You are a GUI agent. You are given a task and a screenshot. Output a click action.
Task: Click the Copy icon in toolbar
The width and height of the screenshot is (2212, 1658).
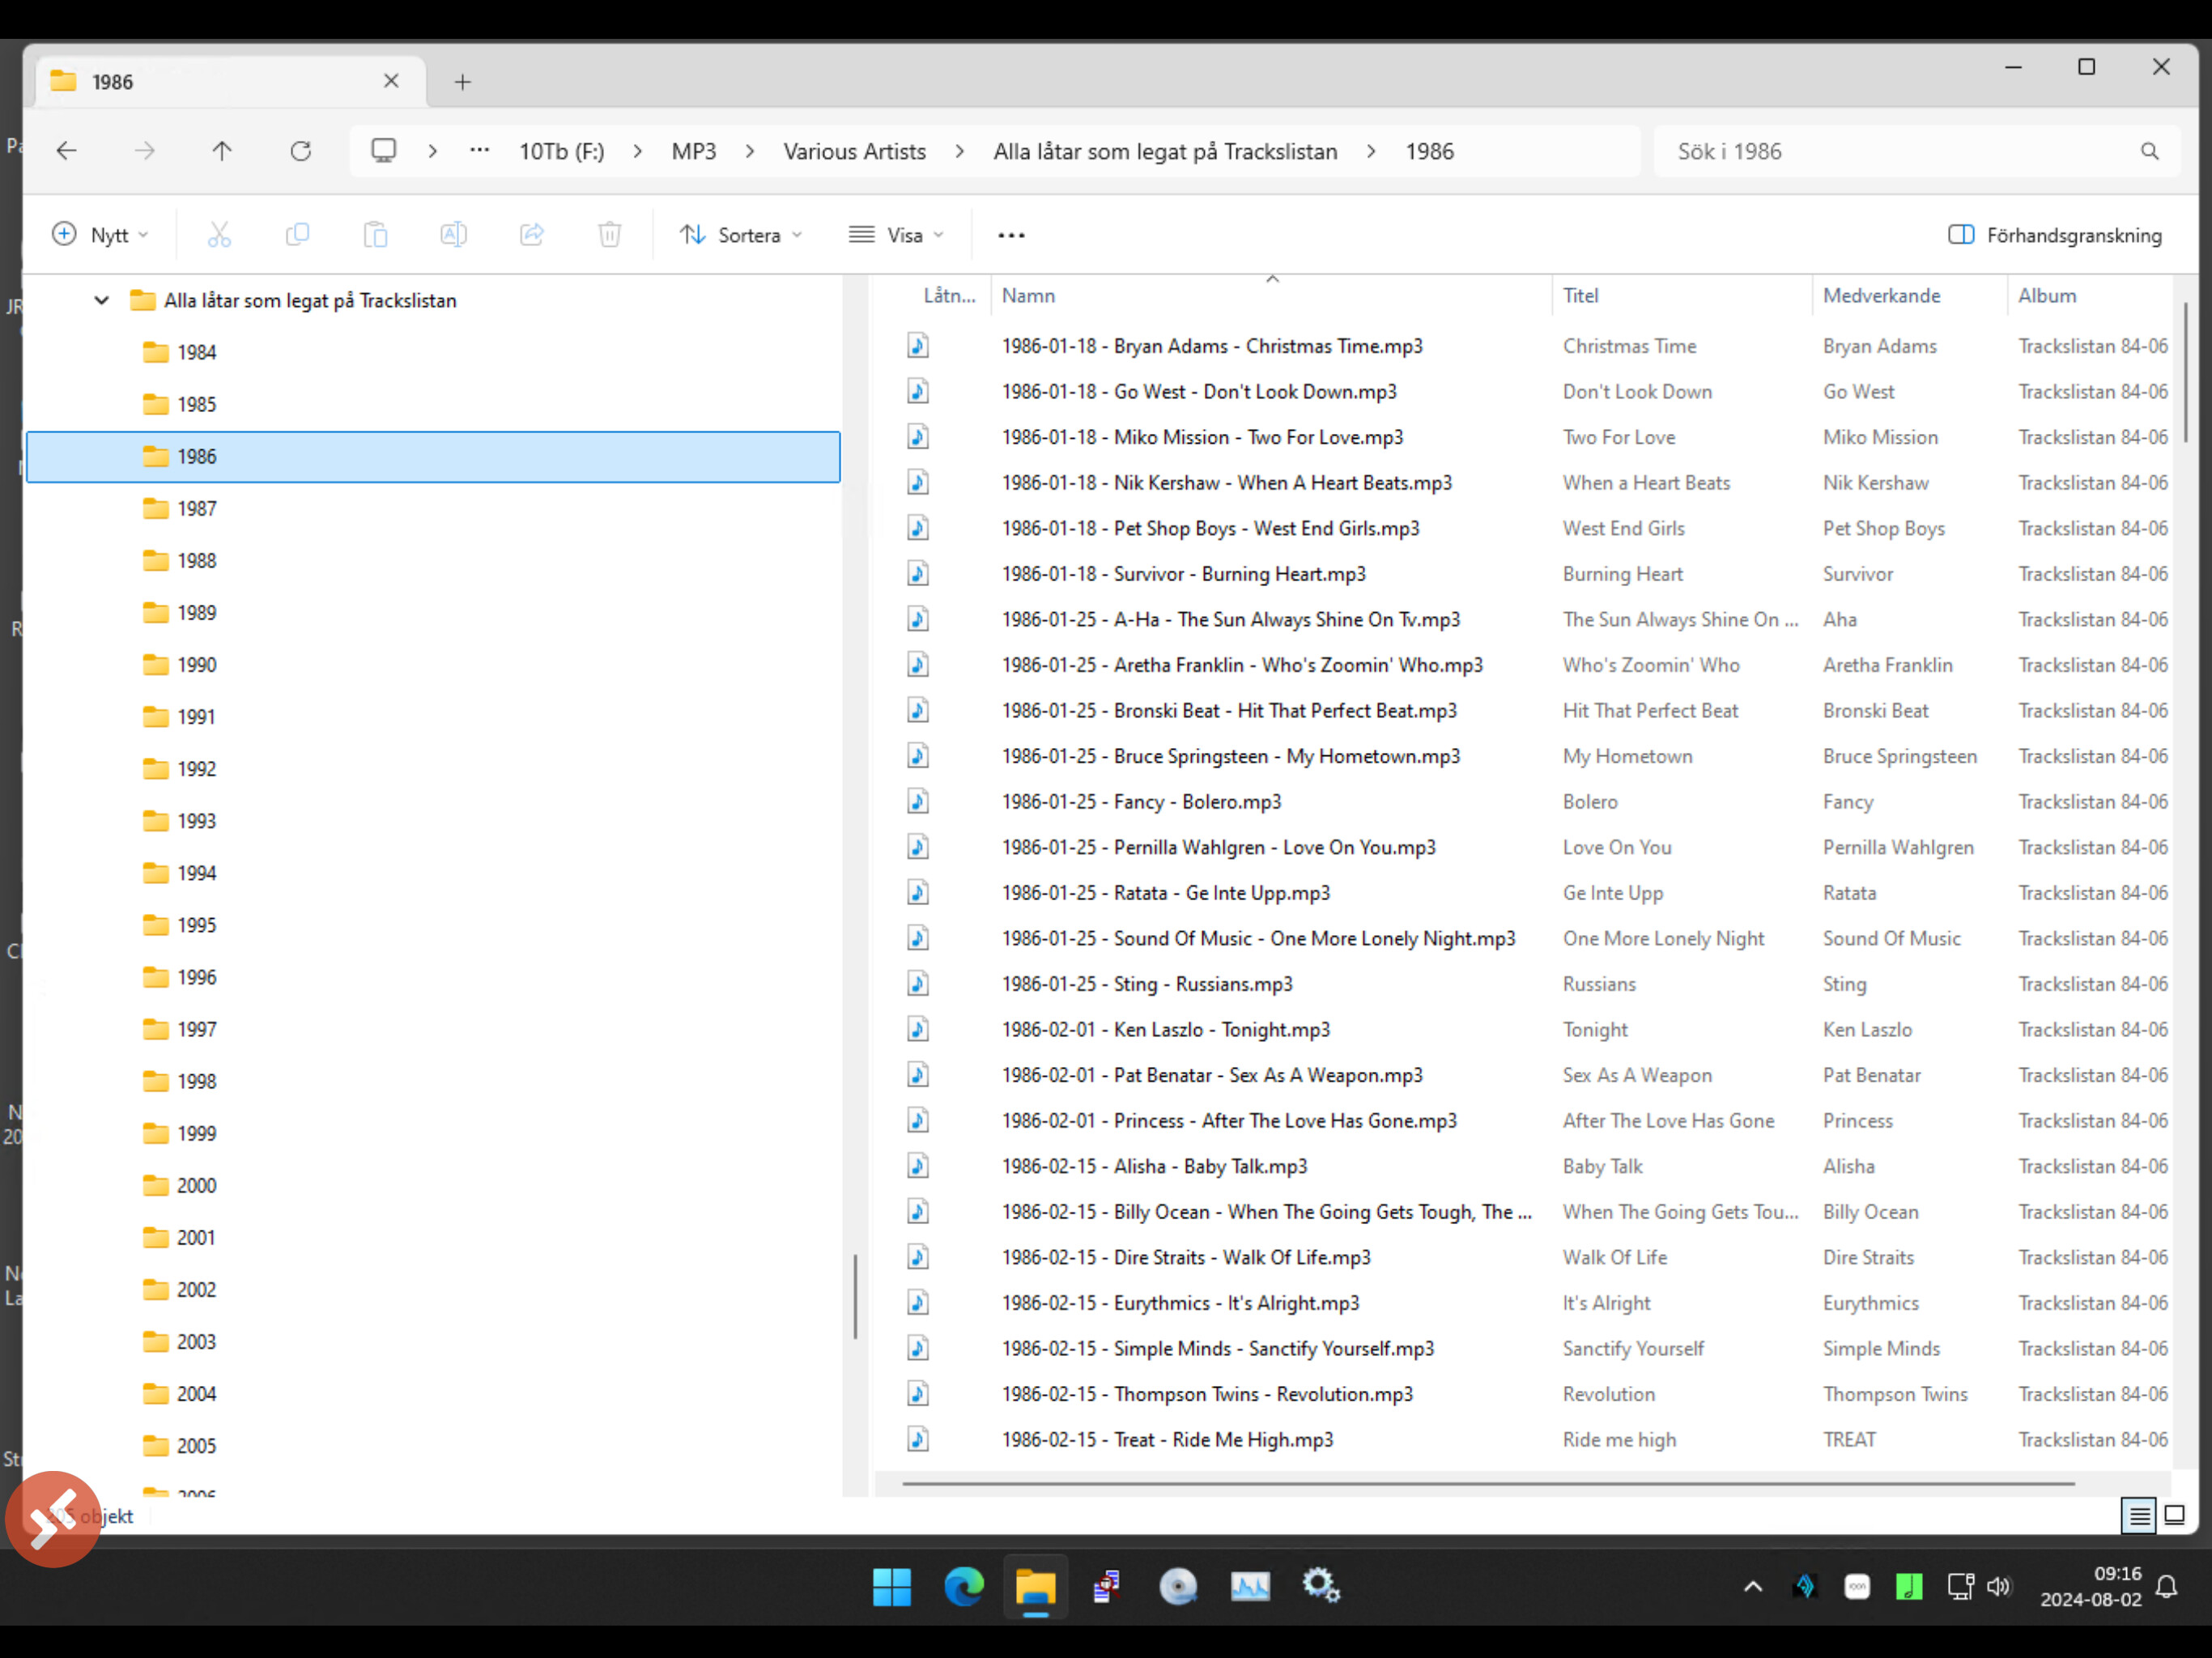tap(297, 235)
